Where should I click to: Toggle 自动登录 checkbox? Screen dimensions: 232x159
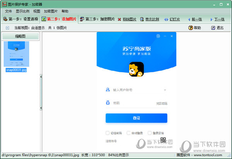[128, 133]
